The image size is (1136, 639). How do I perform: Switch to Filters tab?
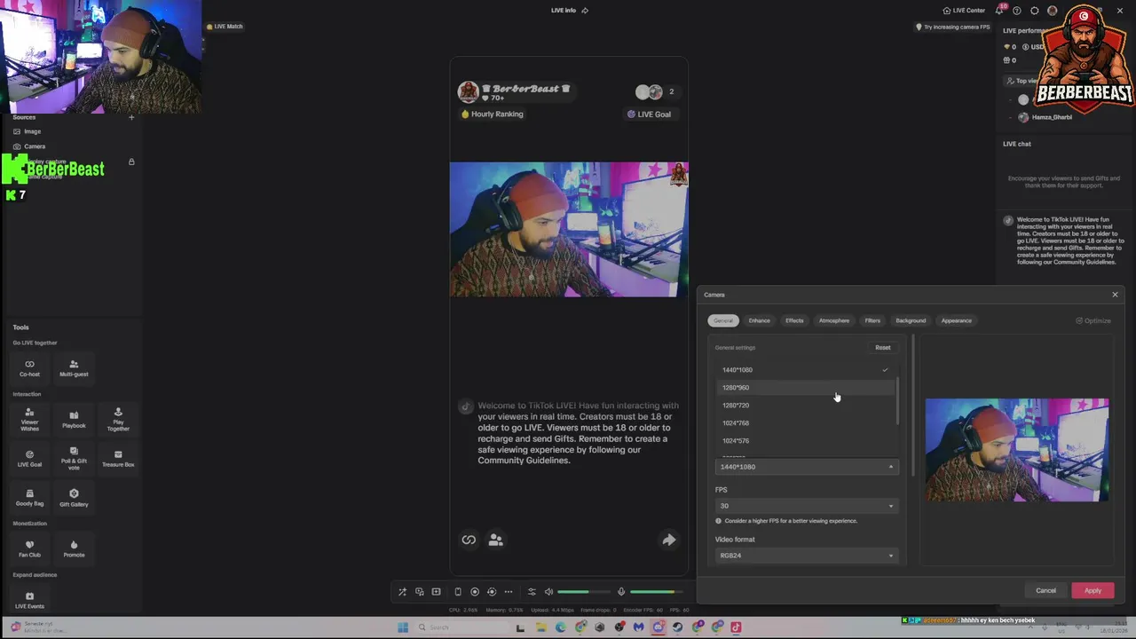pos(872,320)
